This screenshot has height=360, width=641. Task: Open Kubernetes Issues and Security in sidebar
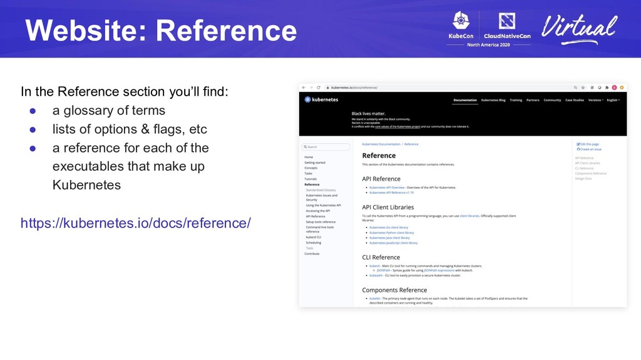pos(322,197)
